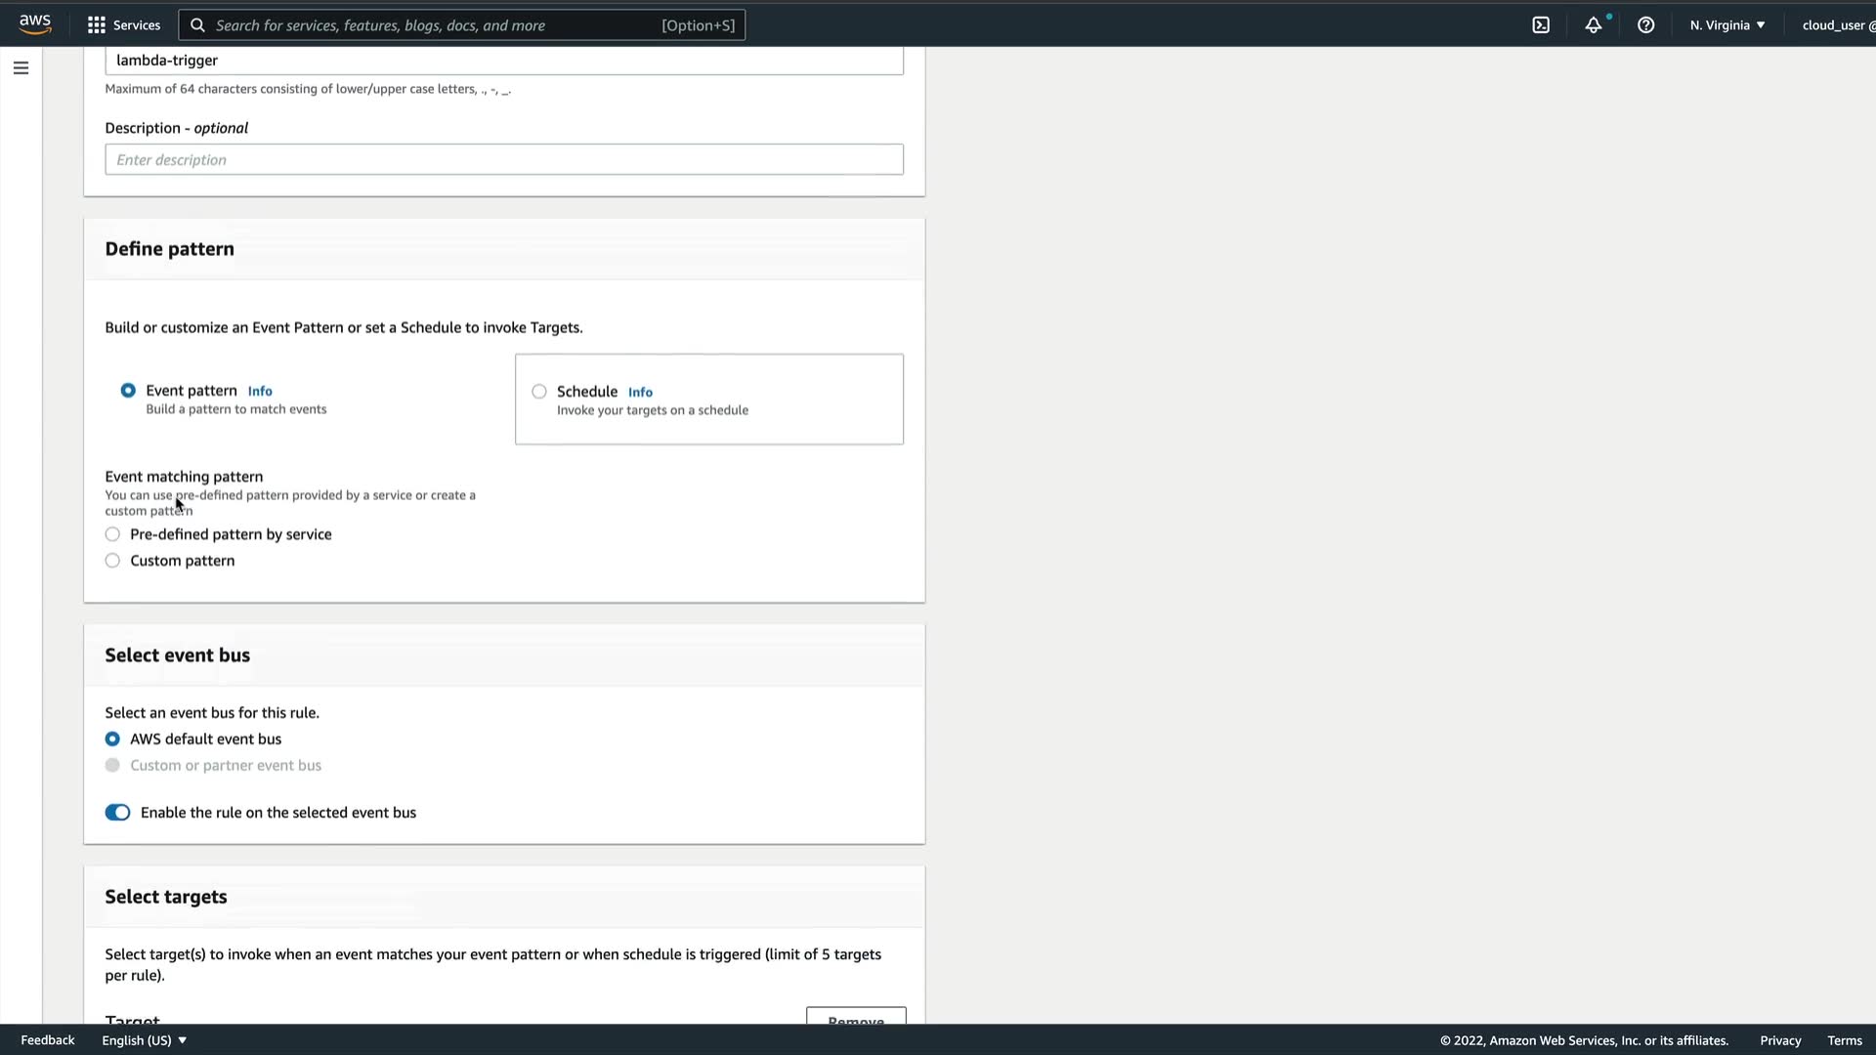Open the CloudShell terminal icon
Screen dimensions: 1876x1055
1541,25
